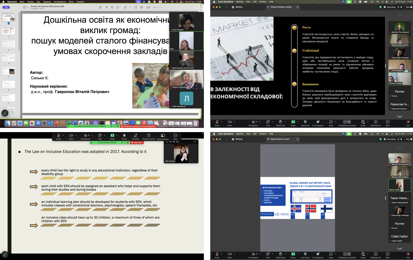Screen dimensions: 413x260
Task: Click the red Stop share button
Action: pos(137,143)
